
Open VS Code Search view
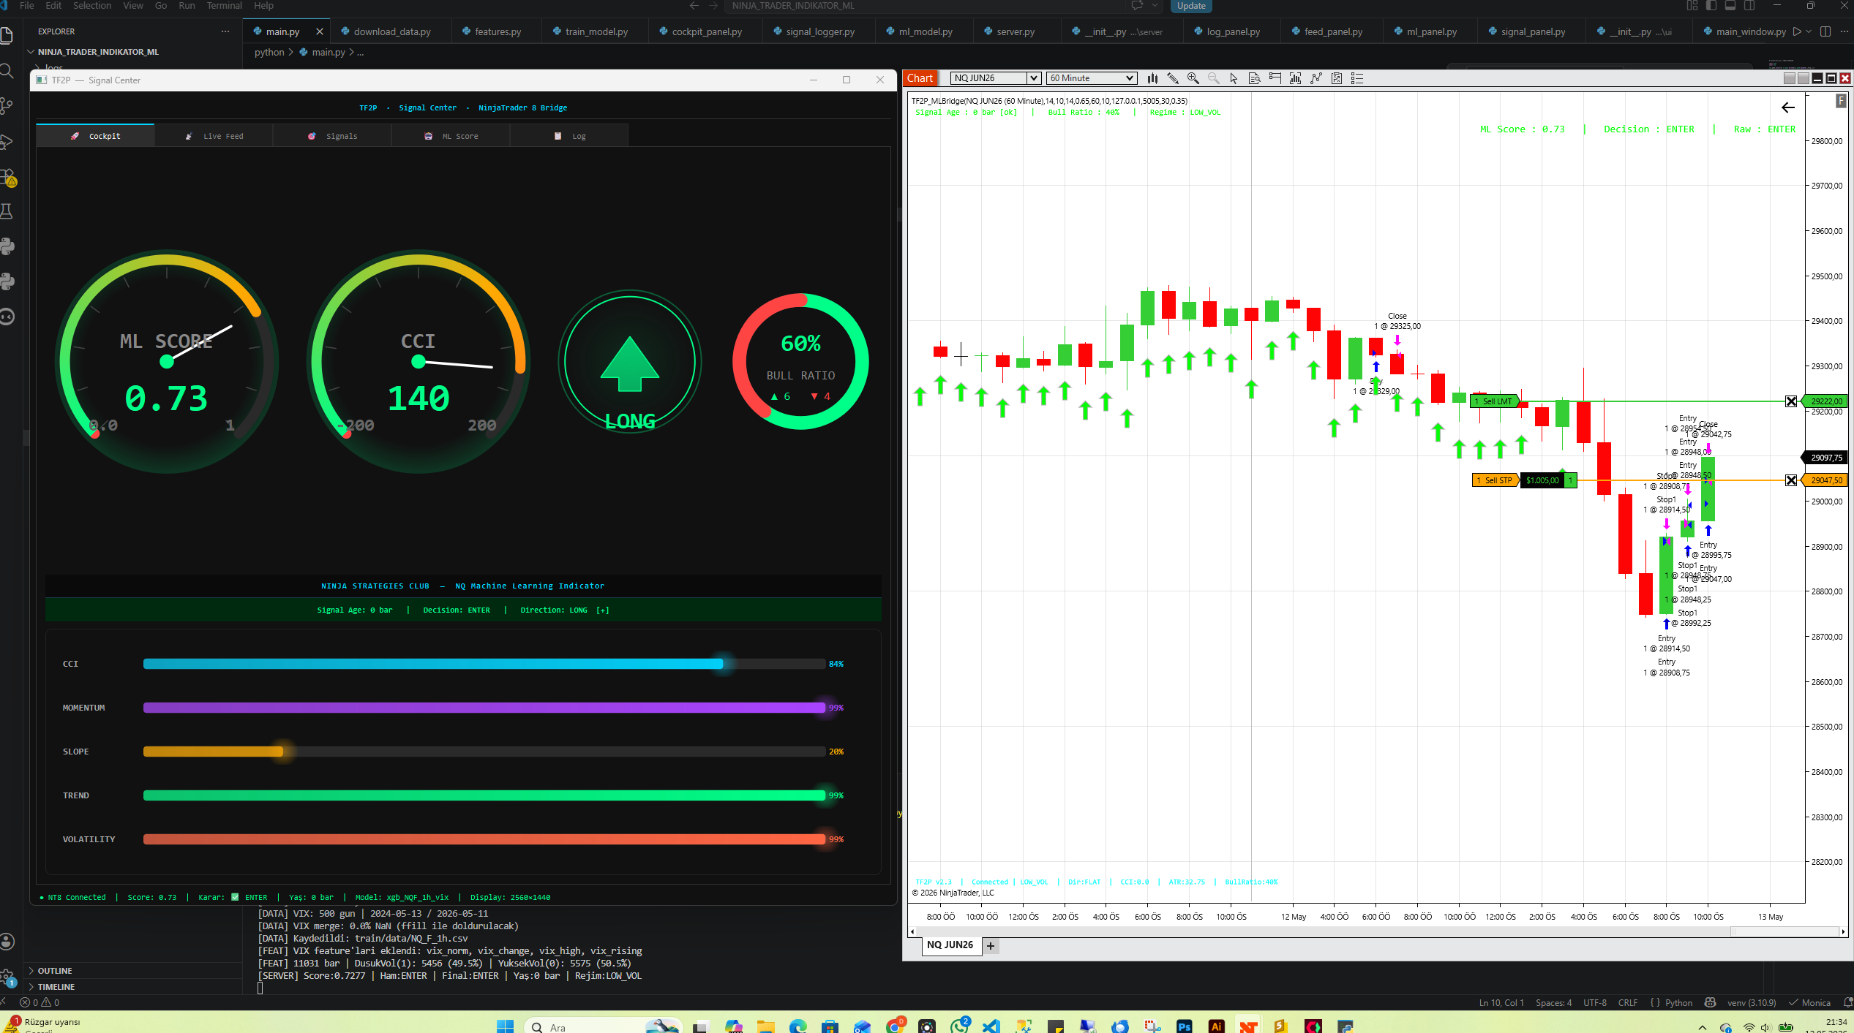[7, 71]
